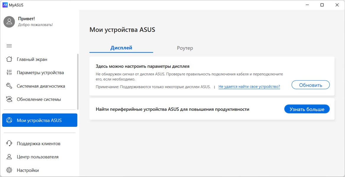Click the wrench icon for Системная диагностика
The width and height of the screenshot is (345, 177).
[x=9, y=86]
